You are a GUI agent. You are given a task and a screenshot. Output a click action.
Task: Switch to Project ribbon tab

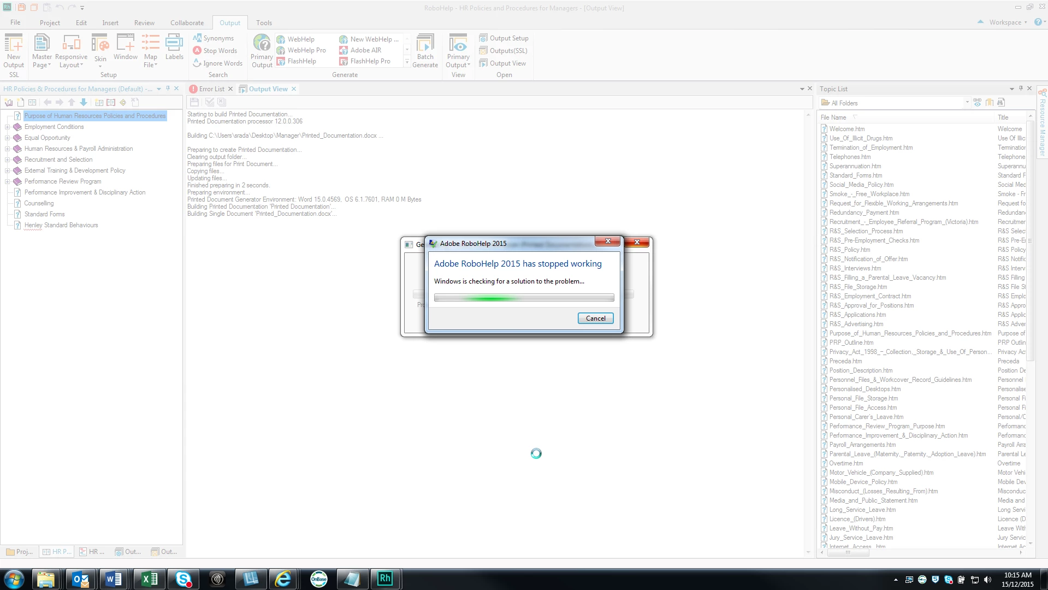50,23
